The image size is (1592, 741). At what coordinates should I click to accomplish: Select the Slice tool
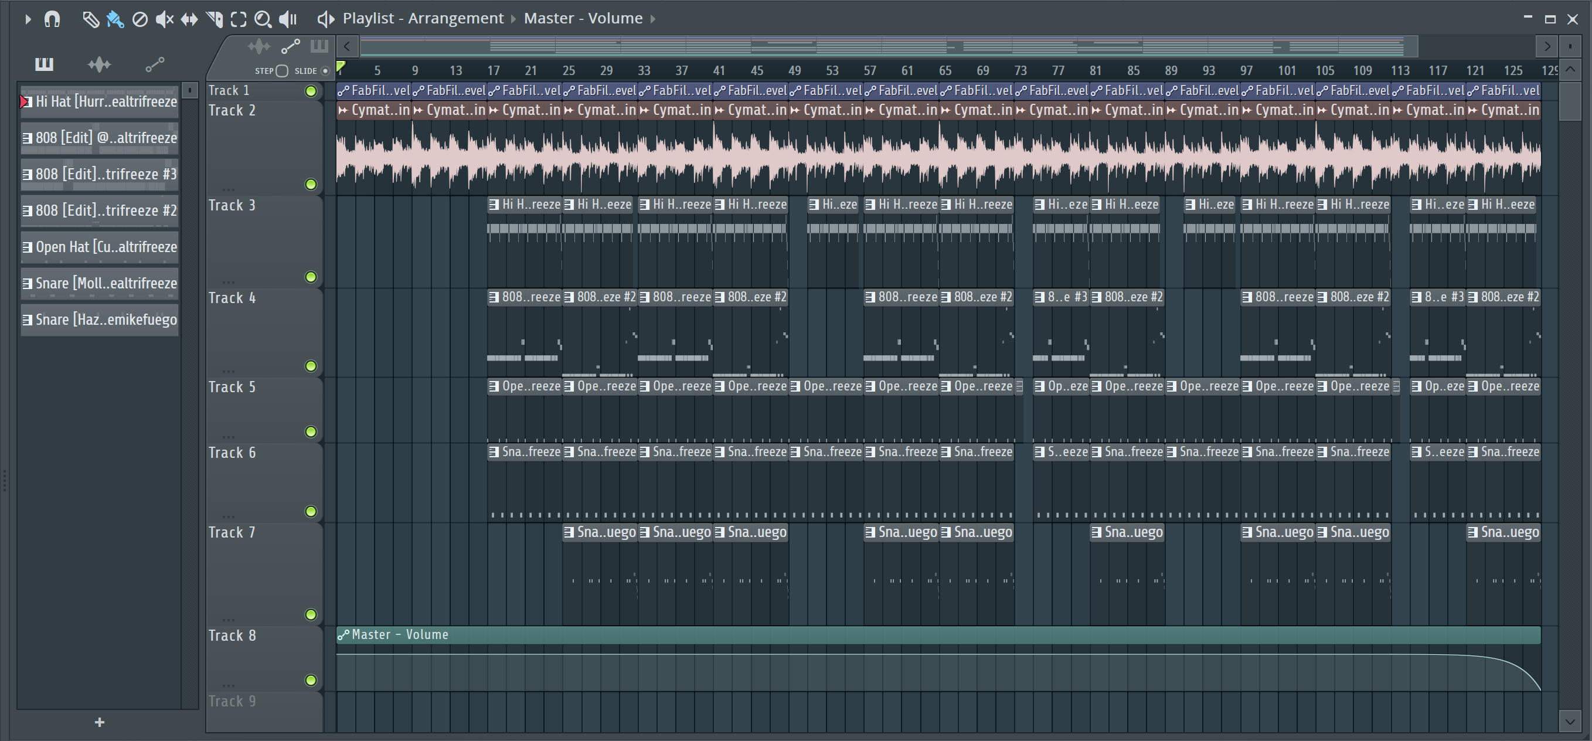[x=214, y=20]
